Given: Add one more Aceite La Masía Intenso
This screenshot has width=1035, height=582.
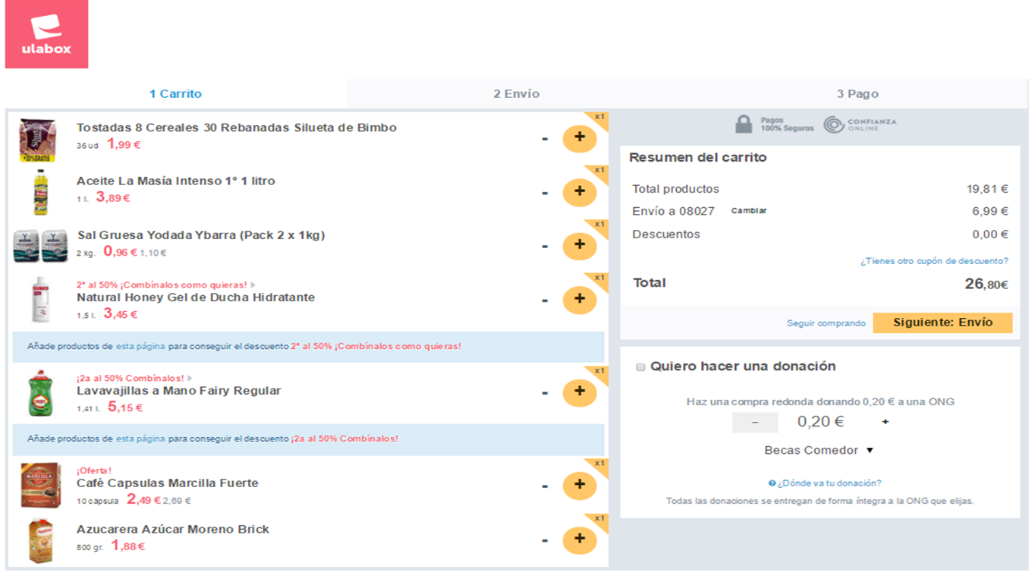Looking at the screenshot, I should pos(580,192).
